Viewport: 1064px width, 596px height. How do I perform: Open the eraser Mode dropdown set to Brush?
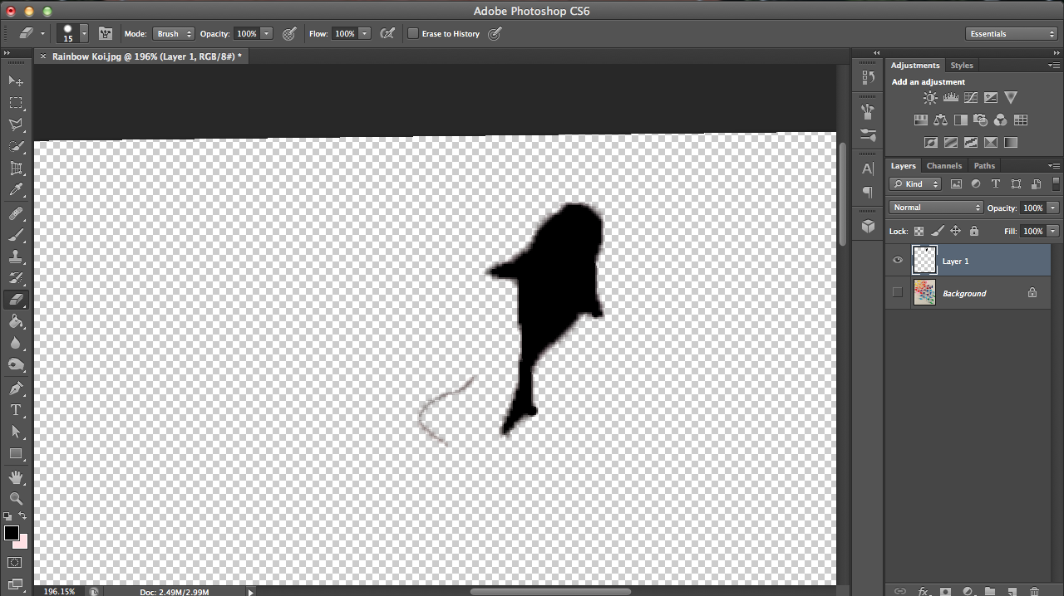coord(173,33)
